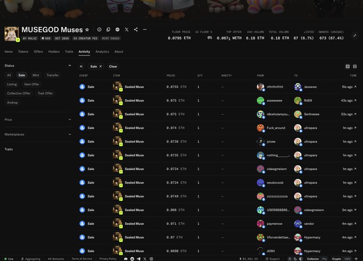Toggle the Item Offer status filter

tap(31, 84)
